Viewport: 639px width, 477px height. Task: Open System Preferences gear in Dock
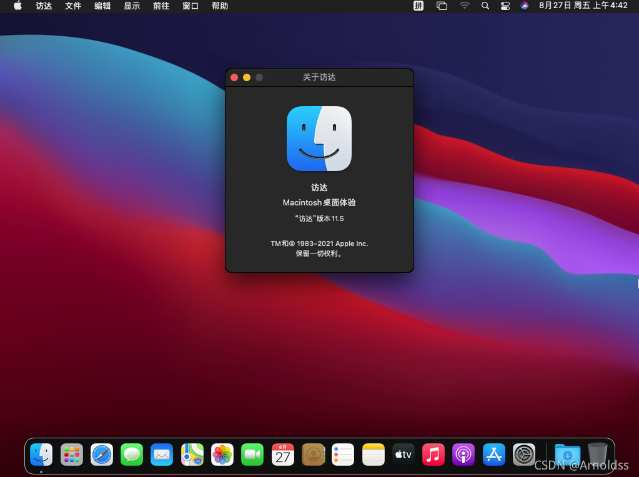point(523,454)
